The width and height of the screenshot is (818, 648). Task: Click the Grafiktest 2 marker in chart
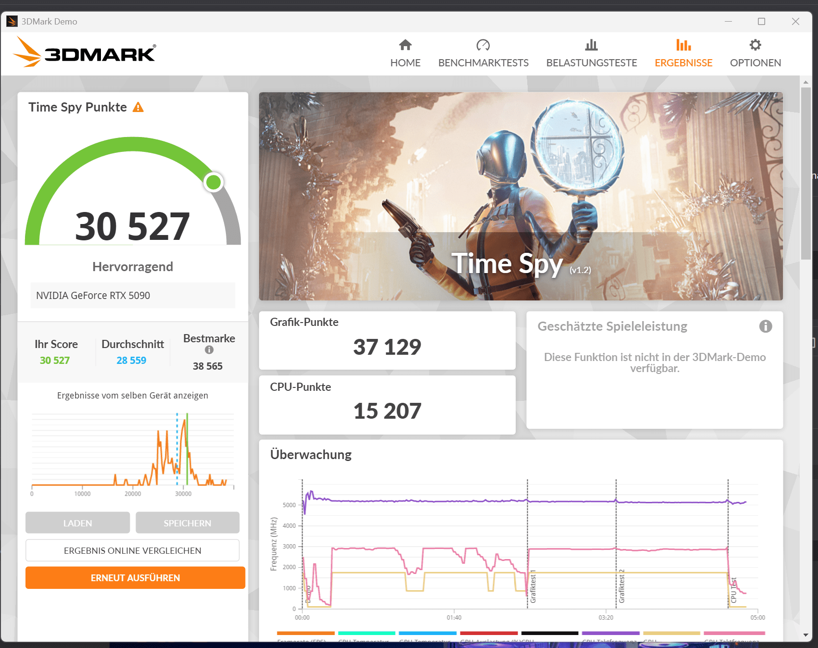click(621, 586)
